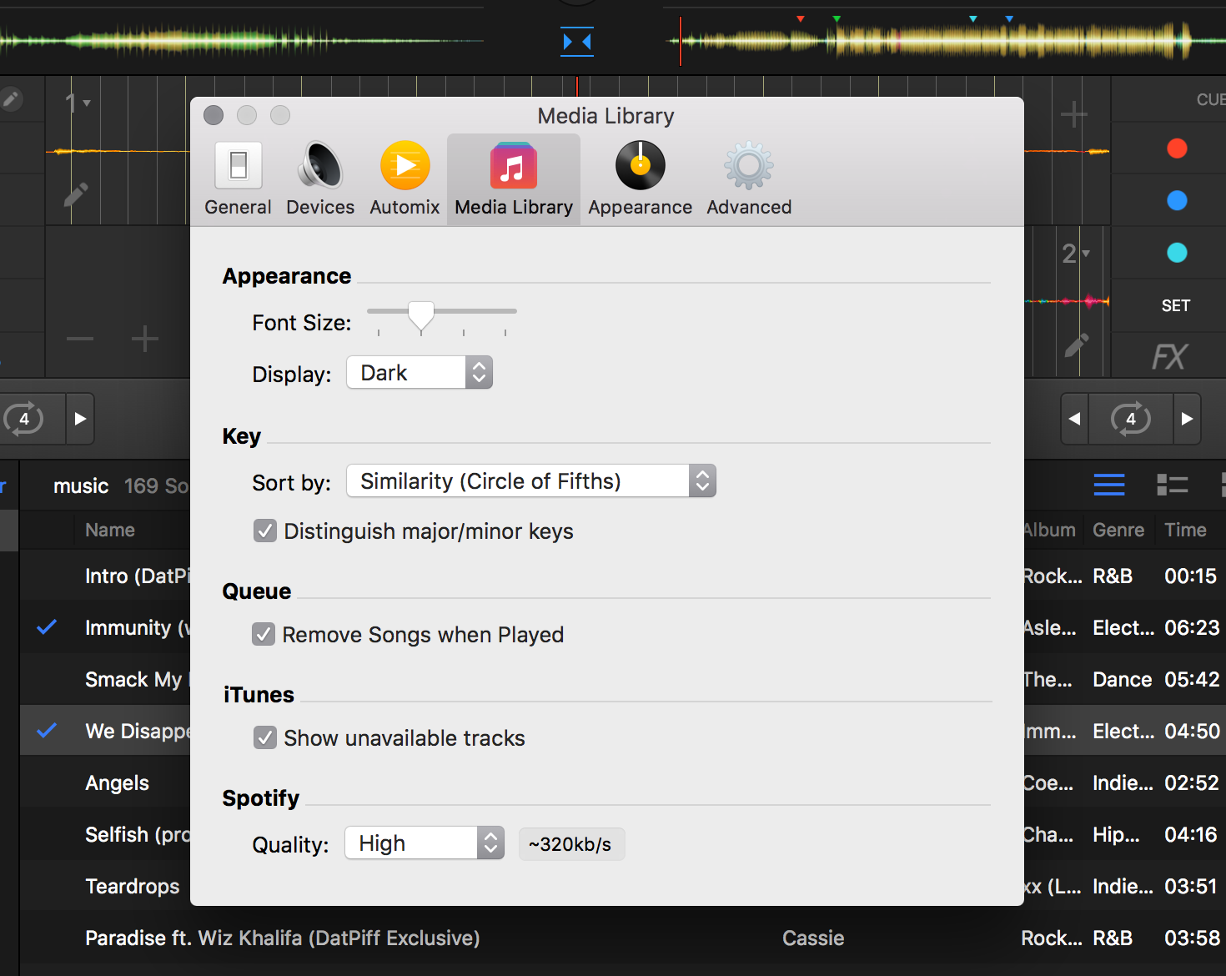Sort library by Name column

(110, 530)
